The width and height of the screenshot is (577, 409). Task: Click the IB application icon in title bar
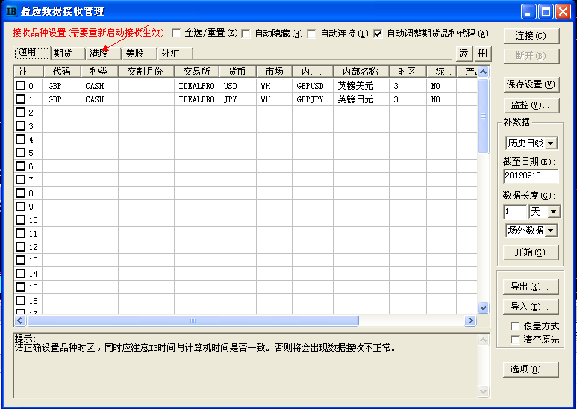11,11
